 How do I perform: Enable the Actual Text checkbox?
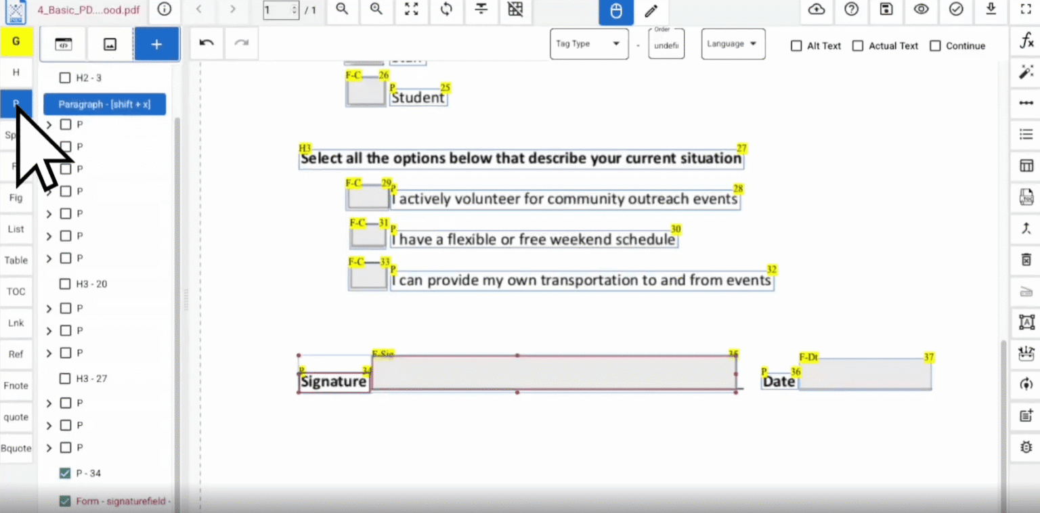(x=858, y=46)
